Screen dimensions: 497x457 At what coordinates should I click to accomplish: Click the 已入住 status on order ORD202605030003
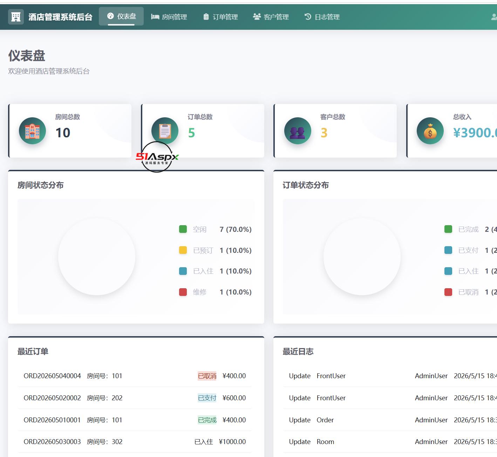tap(204, 442)
